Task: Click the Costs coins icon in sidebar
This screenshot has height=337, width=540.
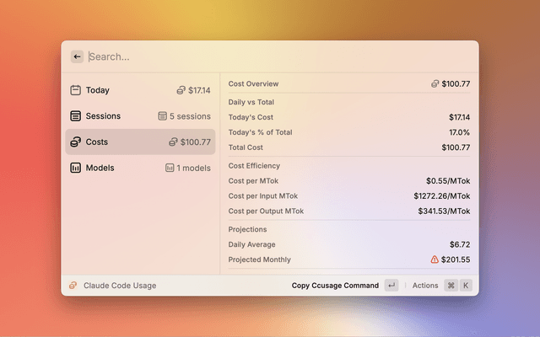Action: 76,142
